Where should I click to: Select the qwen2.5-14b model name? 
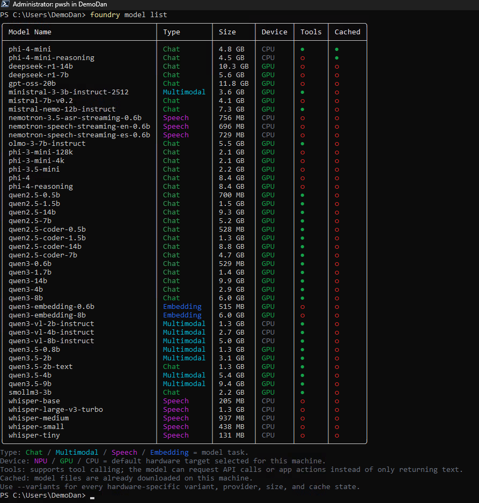(32, 212)
